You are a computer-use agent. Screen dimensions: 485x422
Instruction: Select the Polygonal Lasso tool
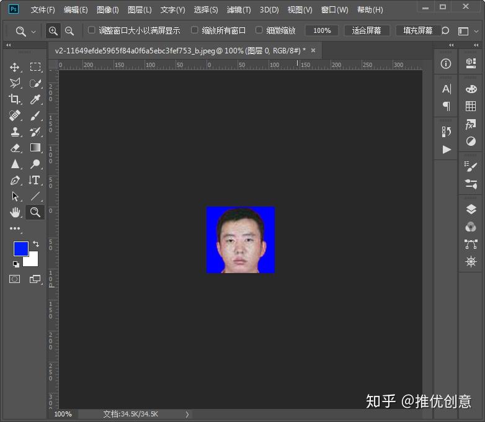coord(15,83)
